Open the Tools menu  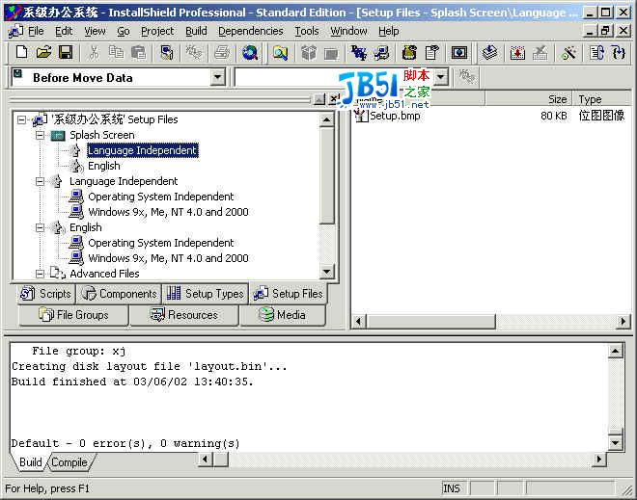(307, 31)
